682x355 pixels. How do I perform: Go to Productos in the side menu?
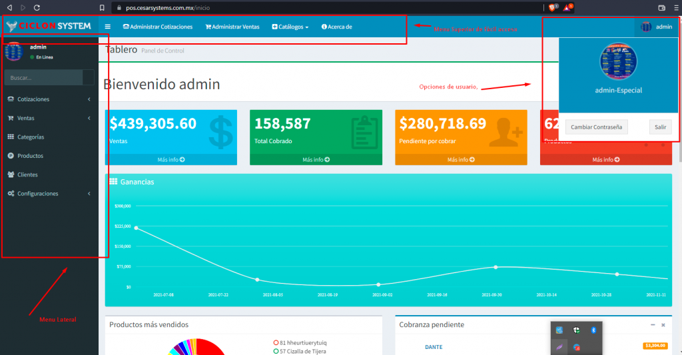pos(30,156)
